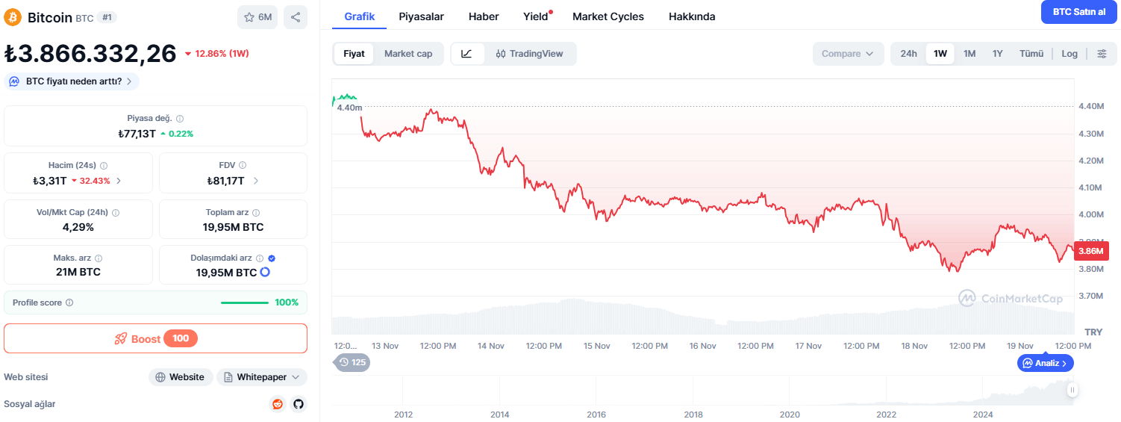Click info icon beside Toplam arz
Viewport: 1121px width, 422px height.
tap(256, 213)
